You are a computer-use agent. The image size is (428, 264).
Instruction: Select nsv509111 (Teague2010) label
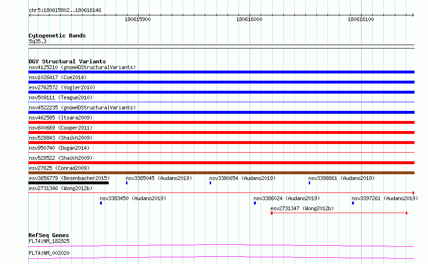coord(61,97)
